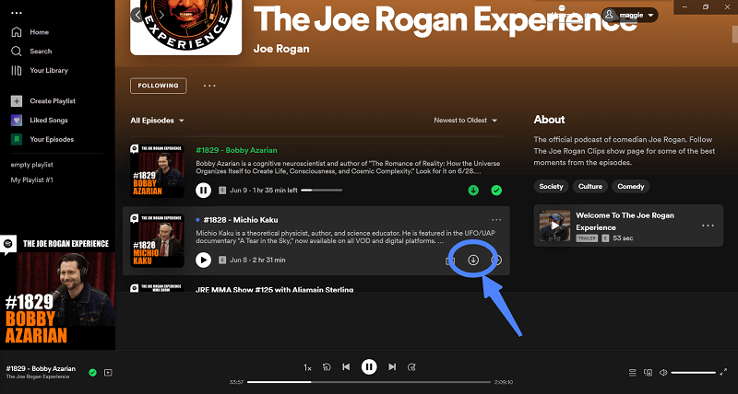Screen dimensions: 738x394
Task: Go to the previous track in player
Action: [x=346, y=367]
